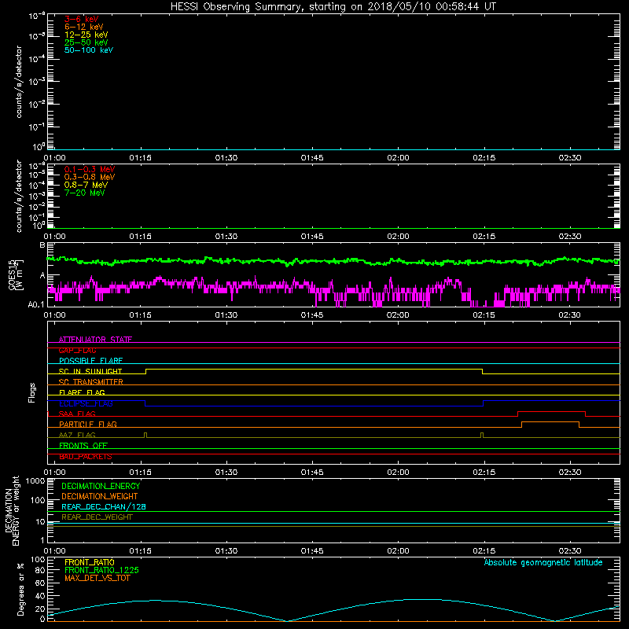Click 02:00 tick label under the MeV panel
629x629 pixels.
pyautogui.click(x=398, y=237)
